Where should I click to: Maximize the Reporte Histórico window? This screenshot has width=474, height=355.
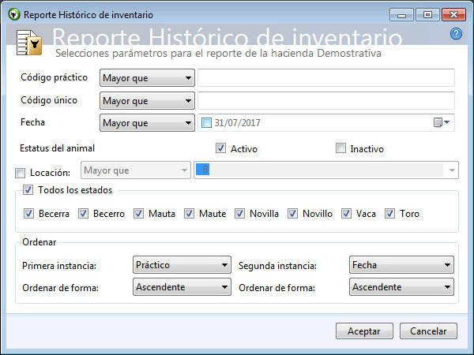[x=427, y=14]
